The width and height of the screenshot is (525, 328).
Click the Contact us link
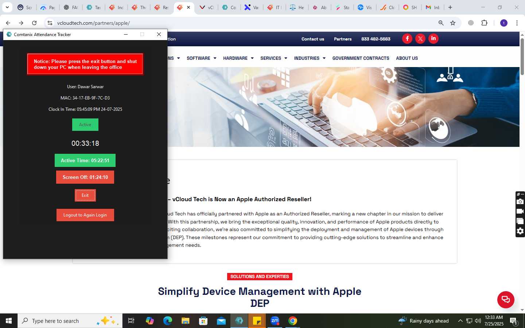coord(312,39)
